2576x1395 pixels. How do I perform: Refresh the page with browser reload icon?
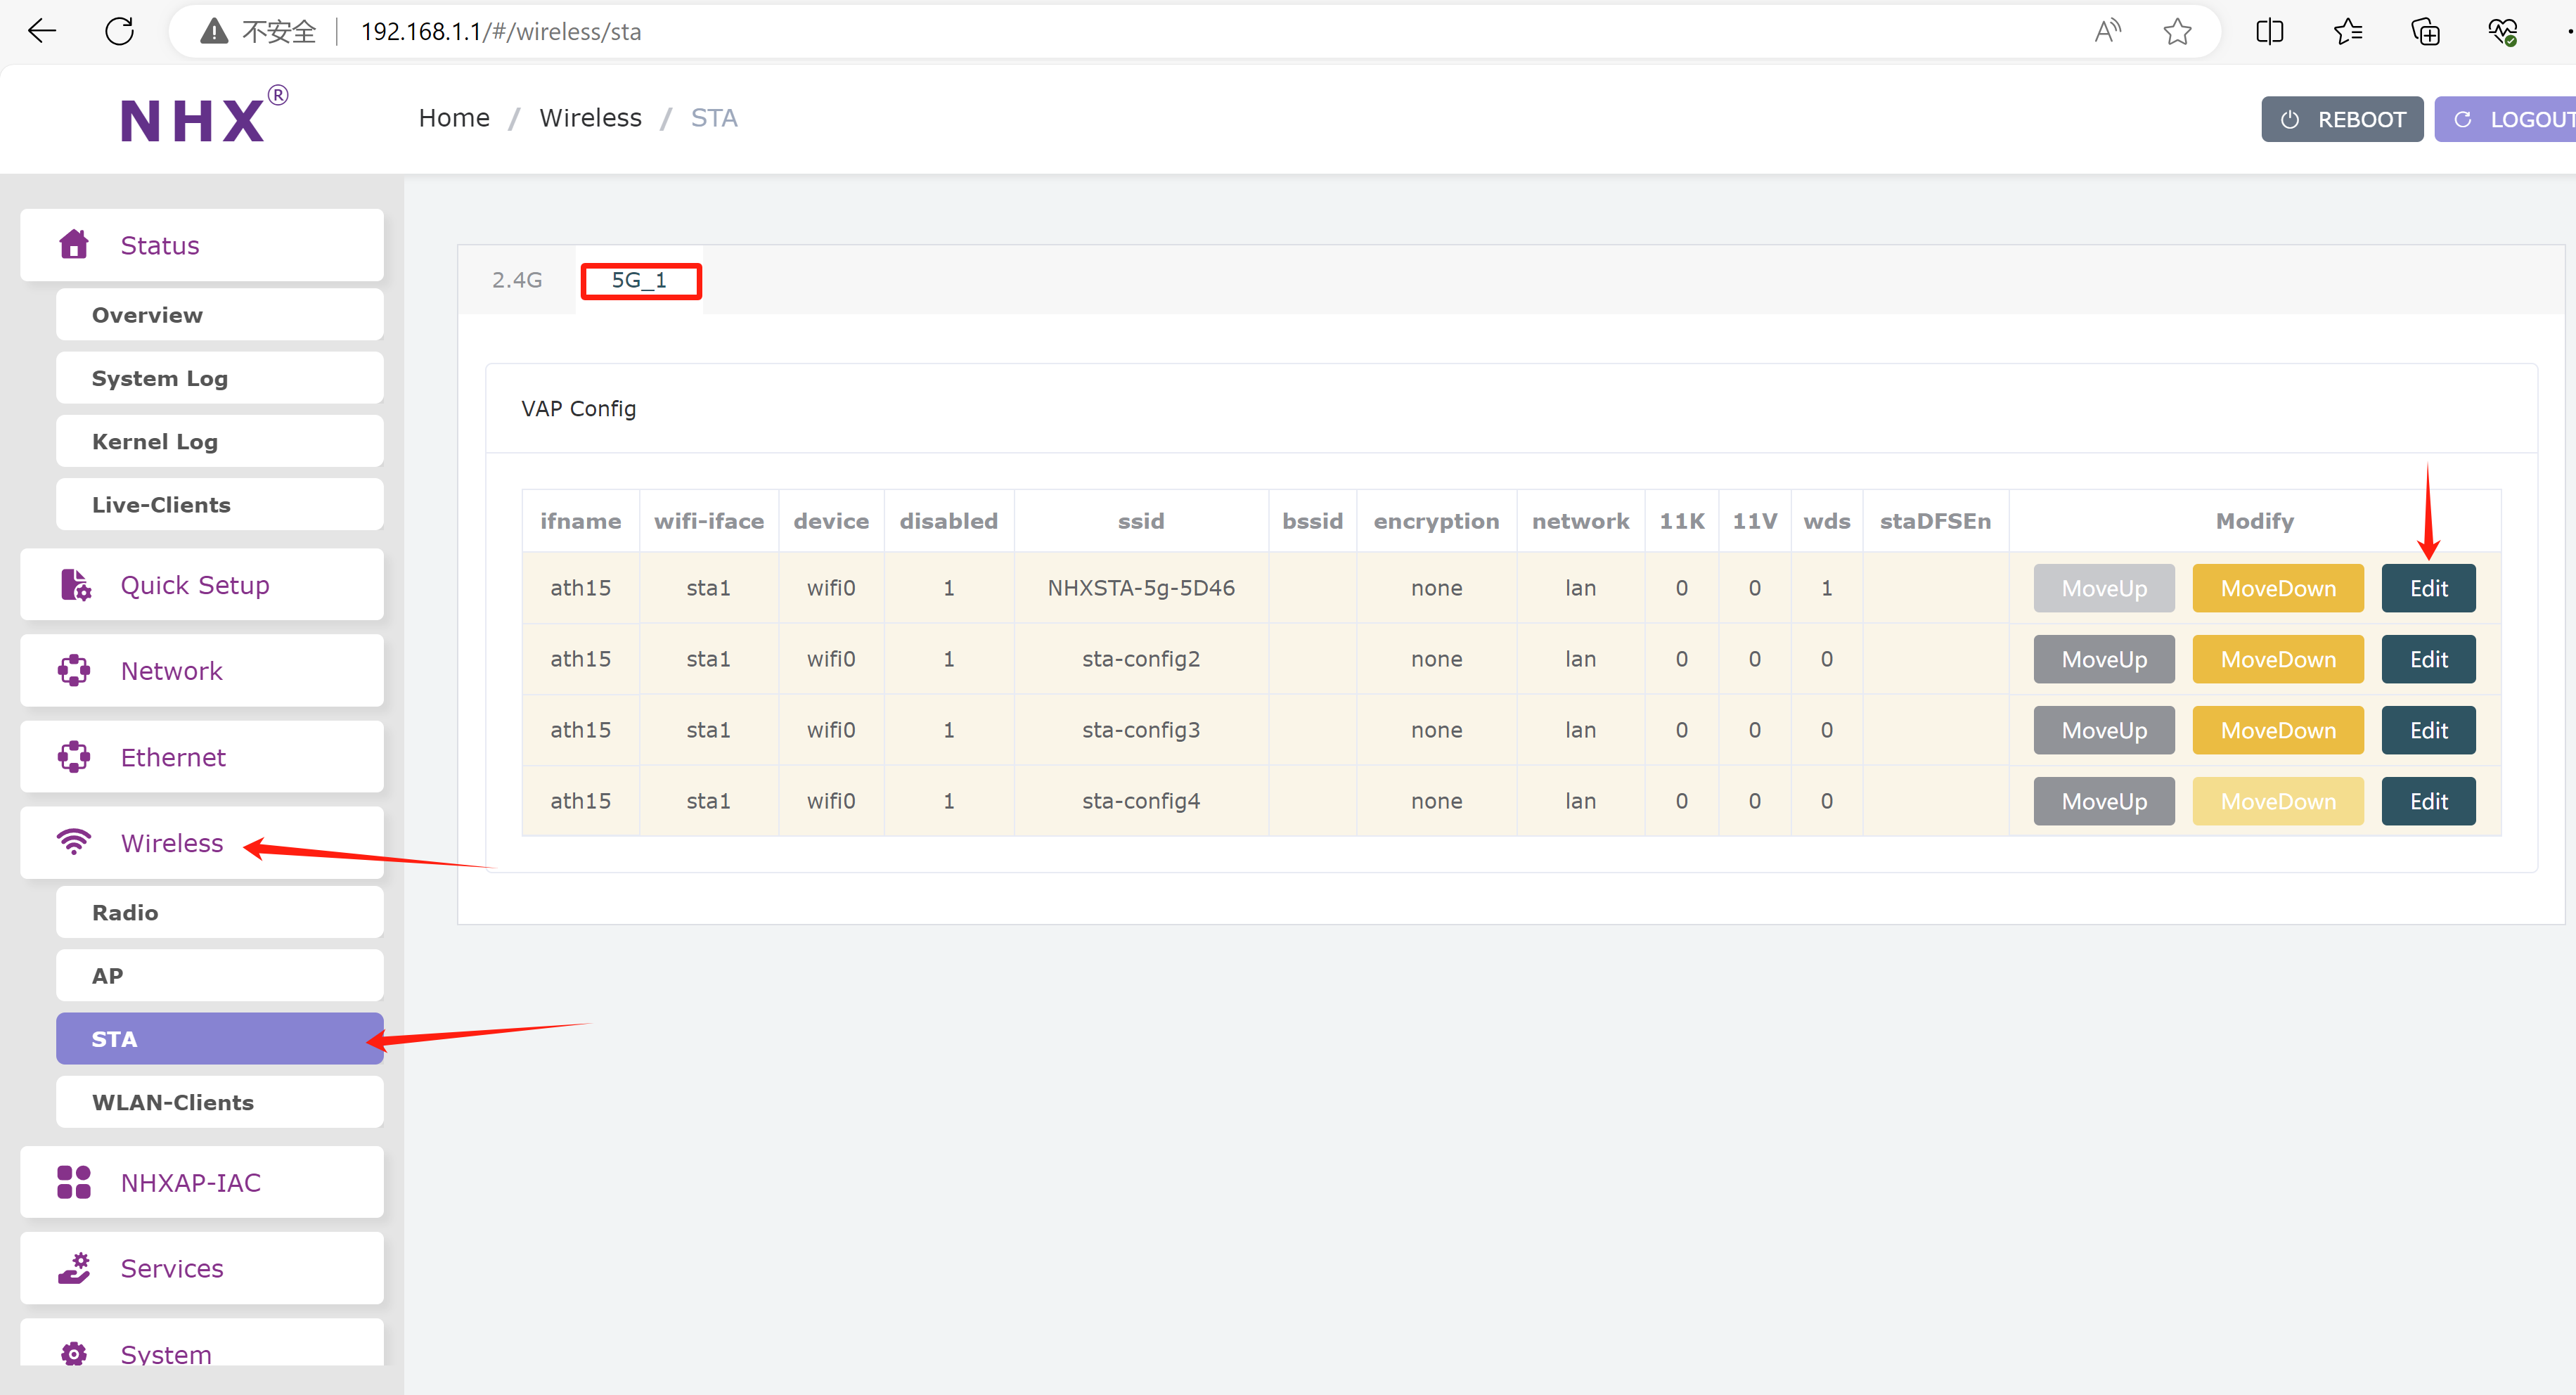(x=120, y=32)
